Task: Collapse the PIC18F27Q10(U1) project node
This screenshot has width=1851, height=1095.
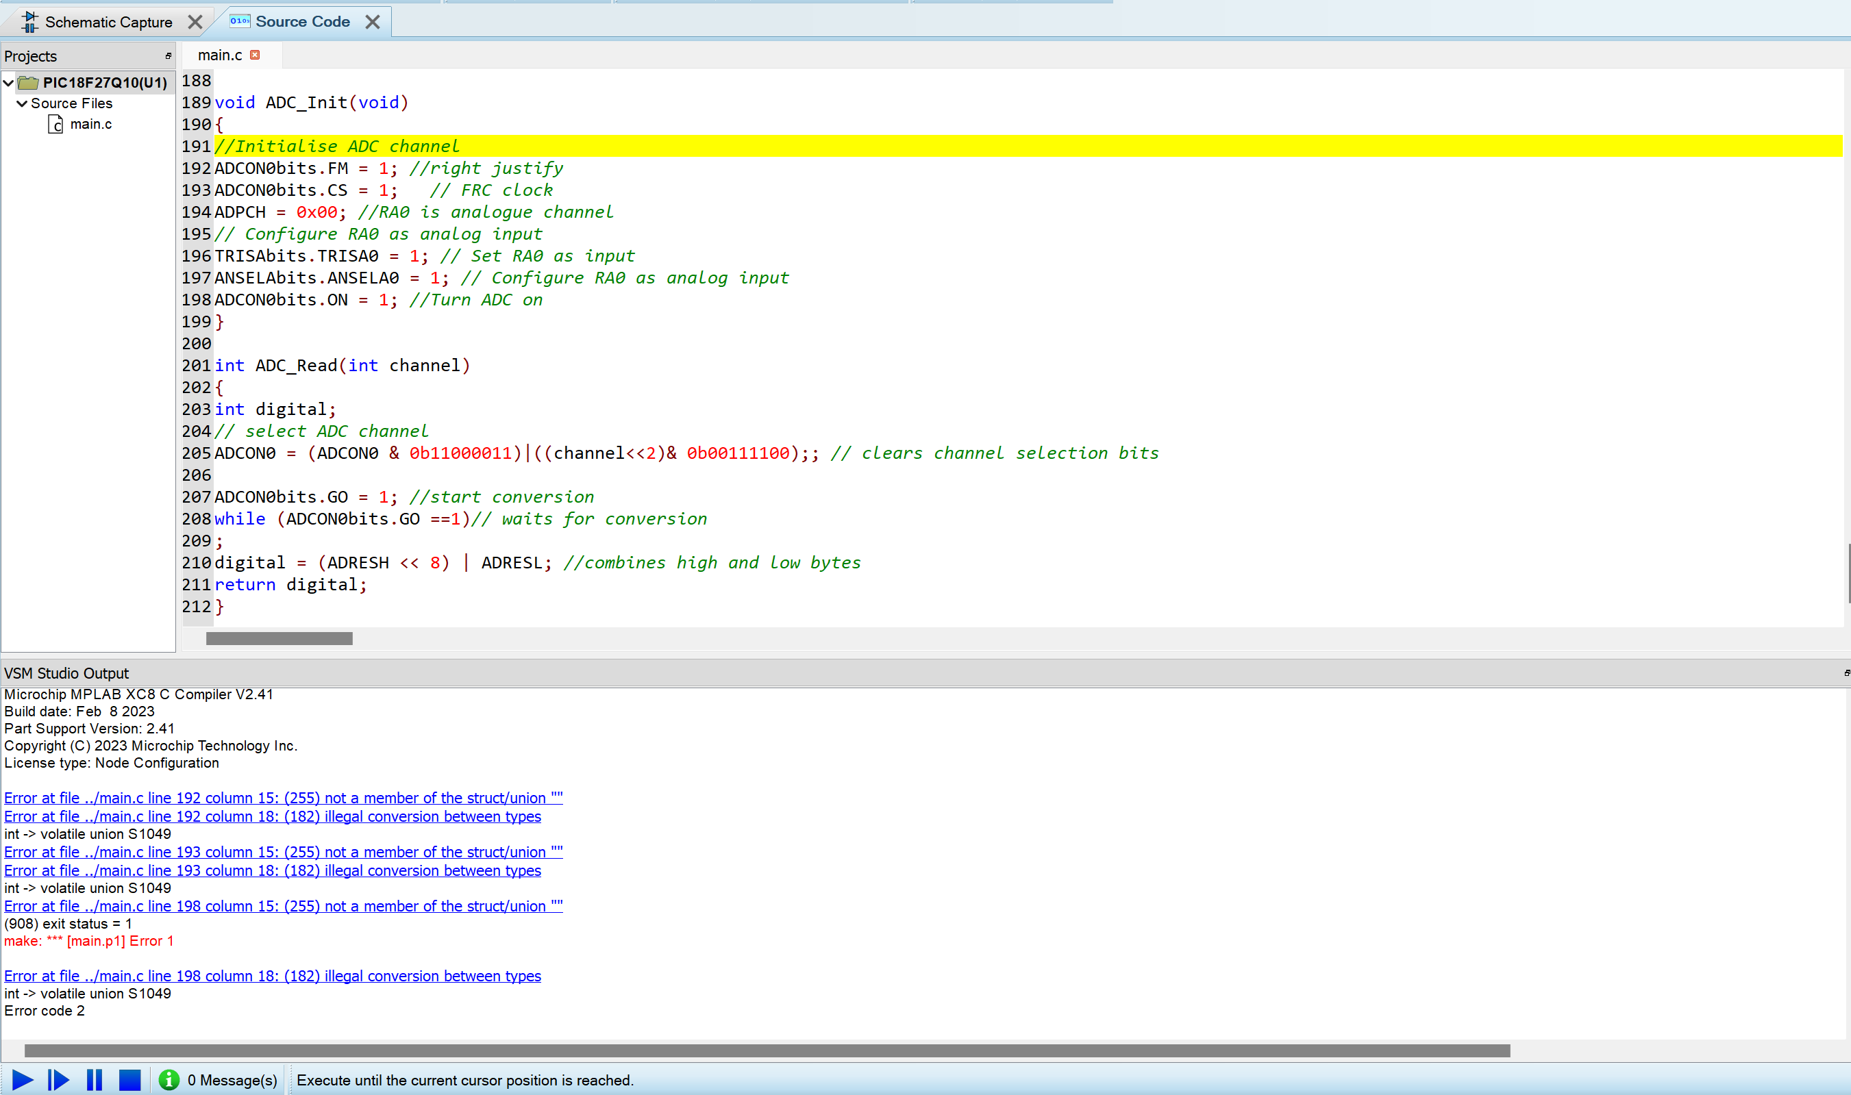Action: point(9,83)
